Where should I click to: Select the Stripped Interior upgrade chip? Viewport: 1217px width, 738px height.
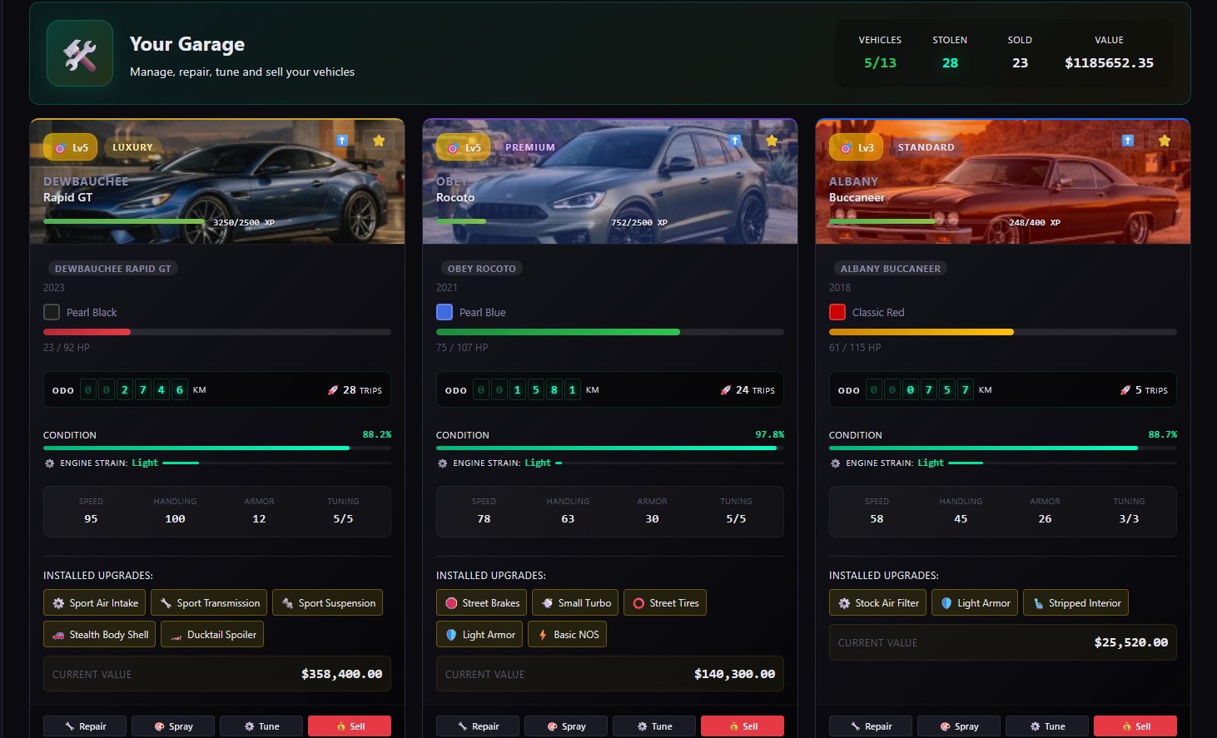click(x=1075, y=603)
